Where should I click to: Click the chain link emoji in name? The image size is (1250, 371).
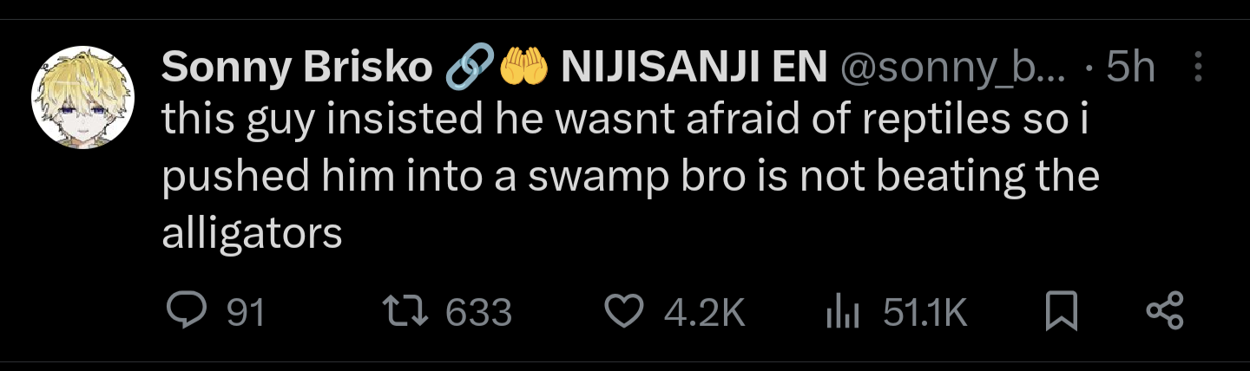coord(468,67)
